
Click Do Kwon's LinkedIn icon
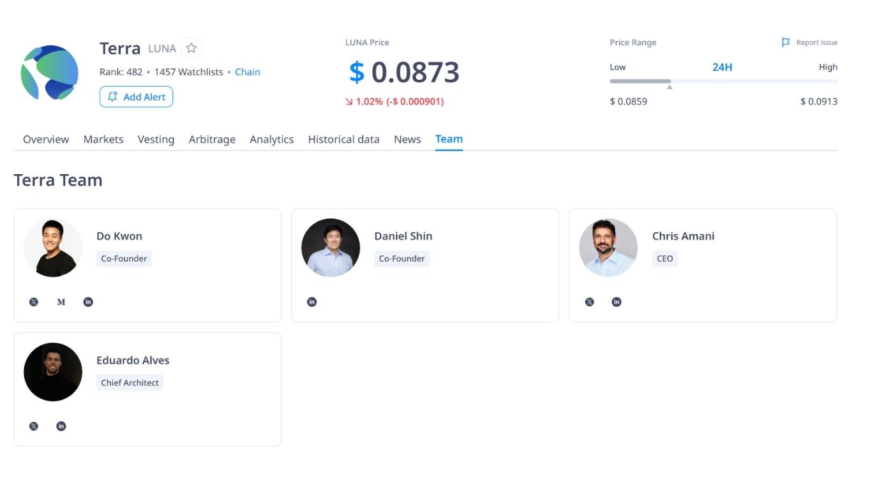(x=88, y=301)
